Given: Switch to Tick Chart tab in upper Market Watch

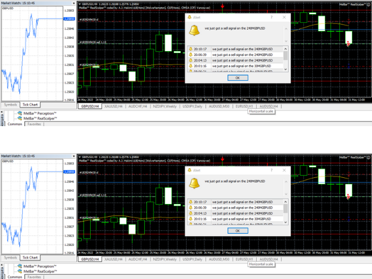Looking at the screenshot, I should pos(30,105).
